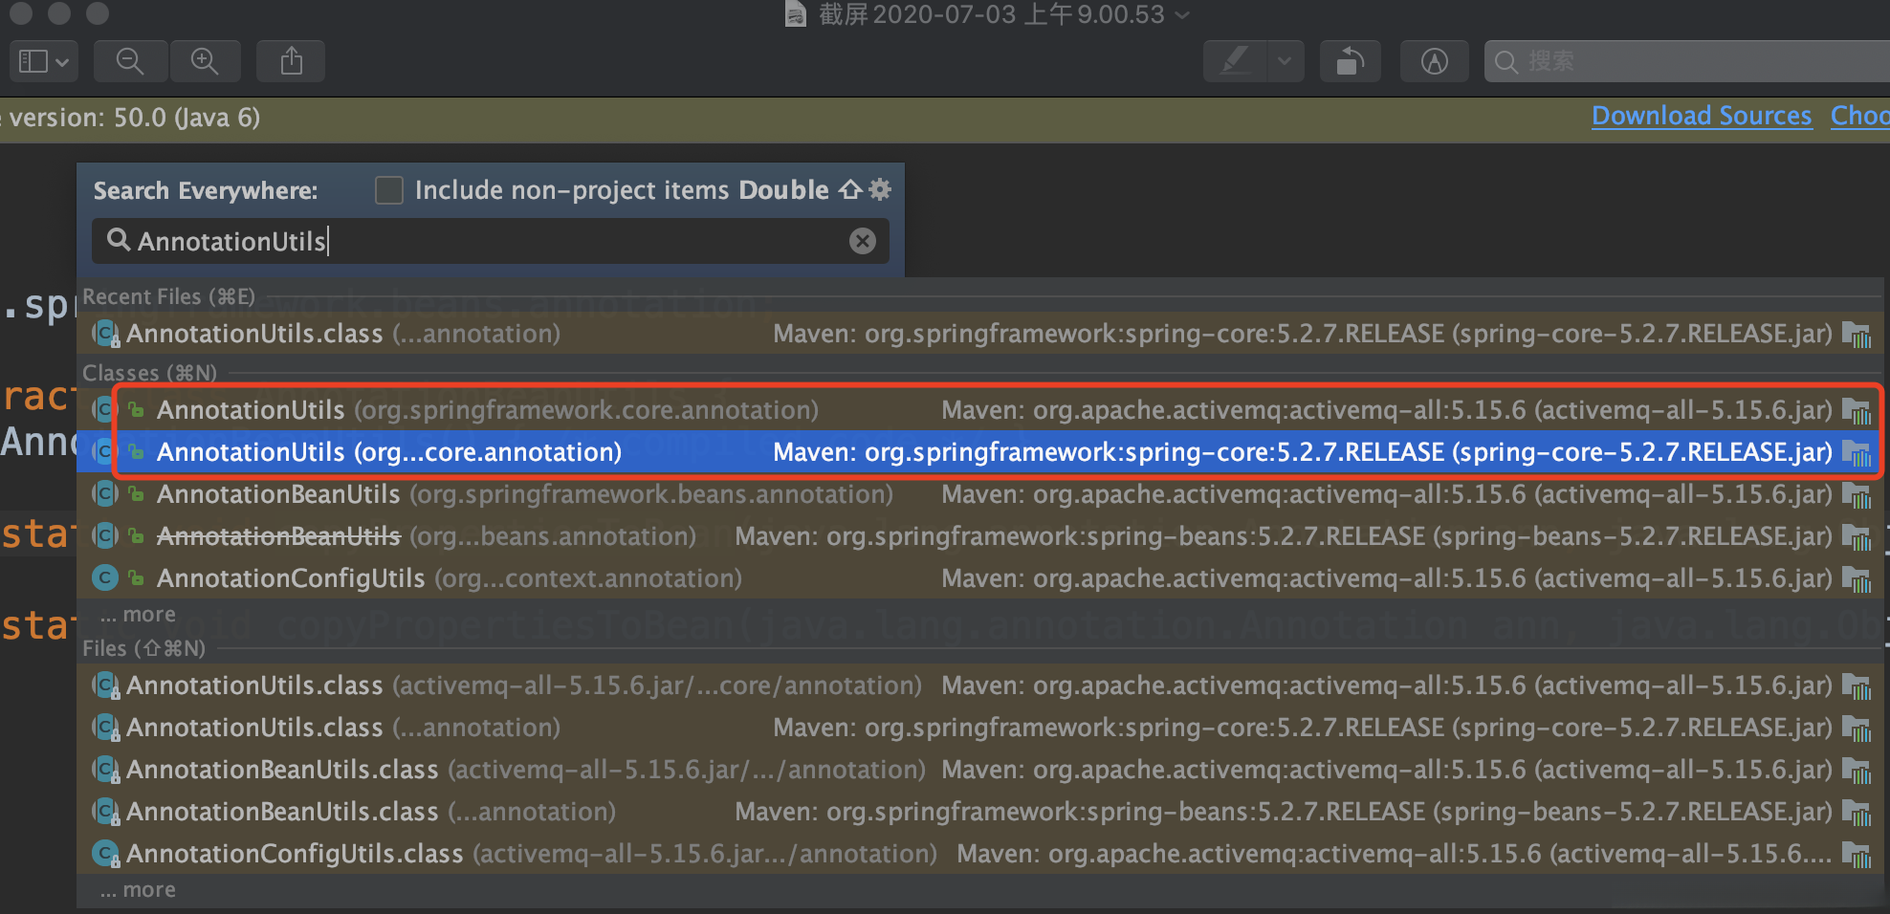Select highlighted AnnotationUtils (org...core.annotation) spring-core result

[x=980, y=452]
